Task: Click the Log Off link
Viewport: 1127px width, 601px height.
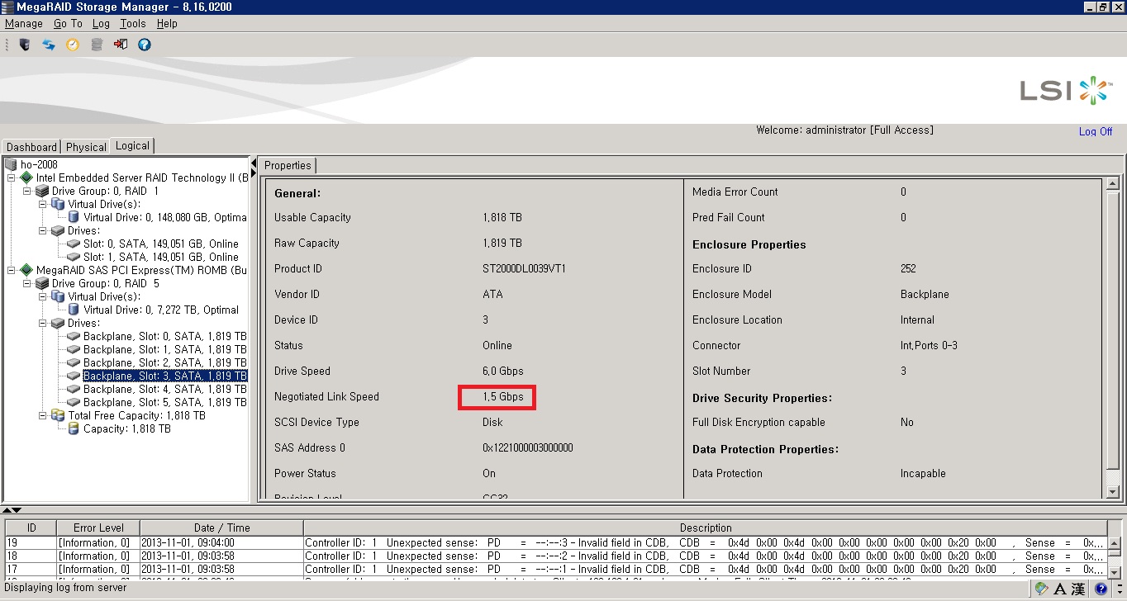Action: (x=1096, y=131)
